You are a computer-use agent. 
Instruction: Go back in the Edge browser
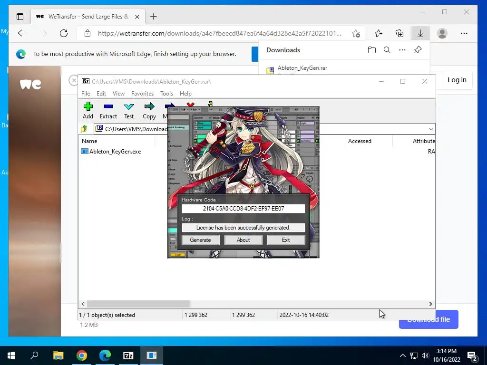pyautogui.click(x=22, y=33)
